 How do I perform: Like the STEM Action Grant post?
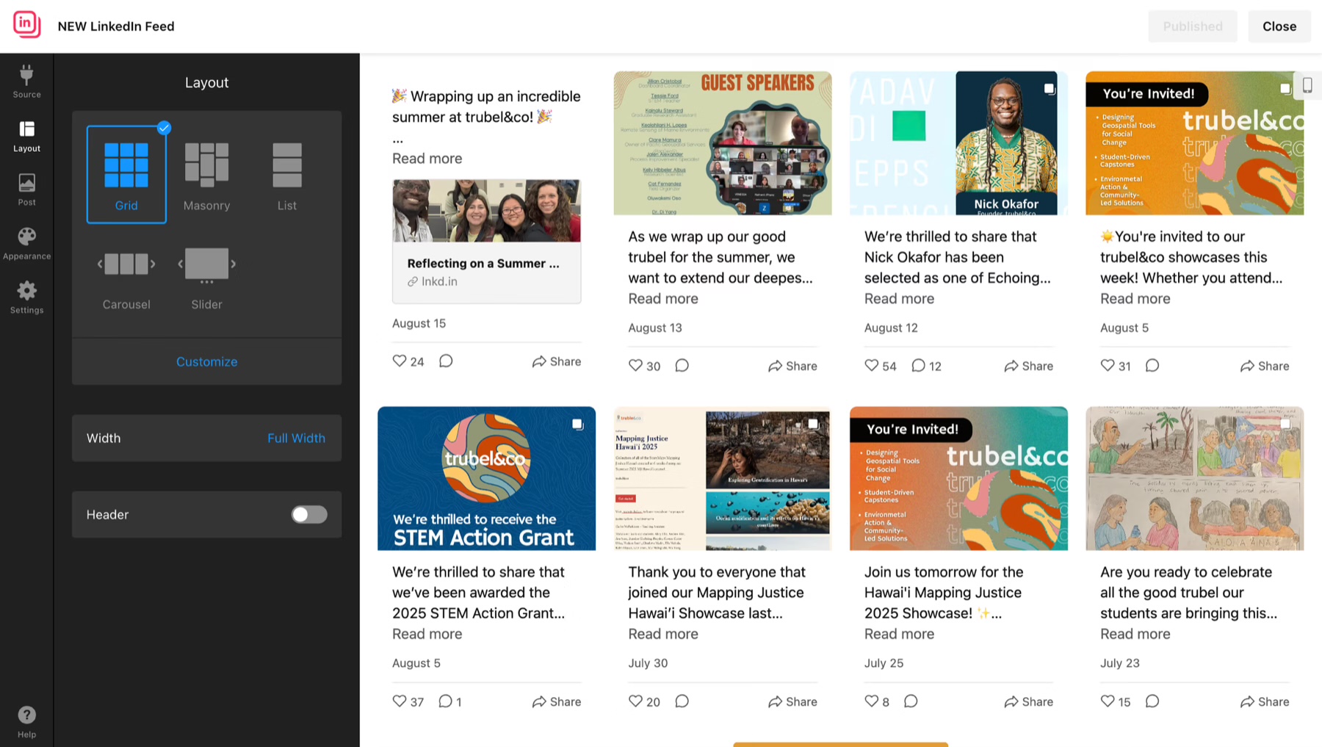pyautogui.click(x=400, y=701)
